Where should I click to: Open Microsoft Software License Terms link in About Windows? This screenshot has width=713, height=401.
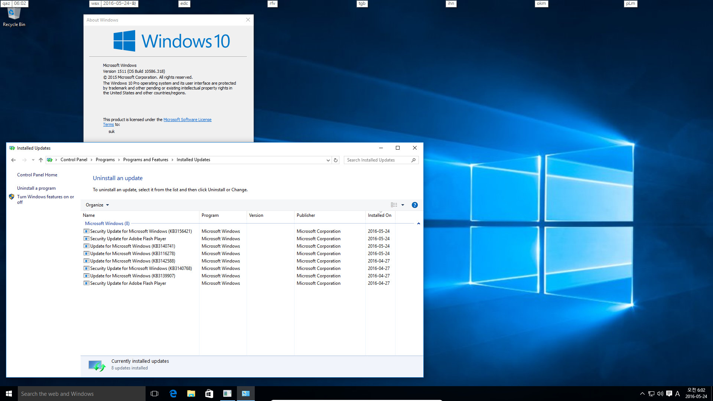click(x=187, y=120)
